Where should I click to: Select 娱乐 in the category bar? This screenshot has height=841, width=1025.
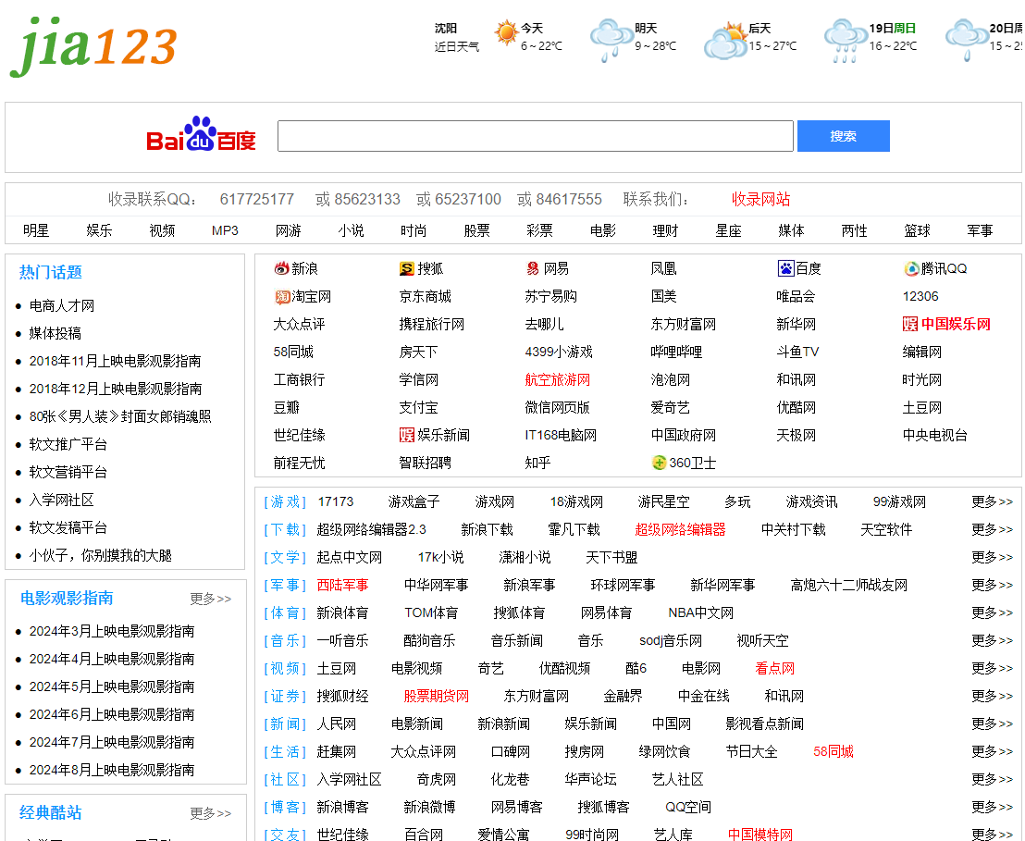click(x=99, y=231)
